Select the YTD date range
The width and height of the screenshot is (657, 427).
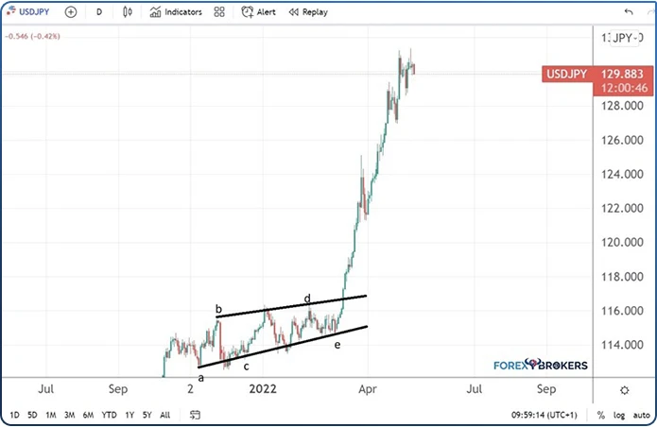[x=109, y=415]
